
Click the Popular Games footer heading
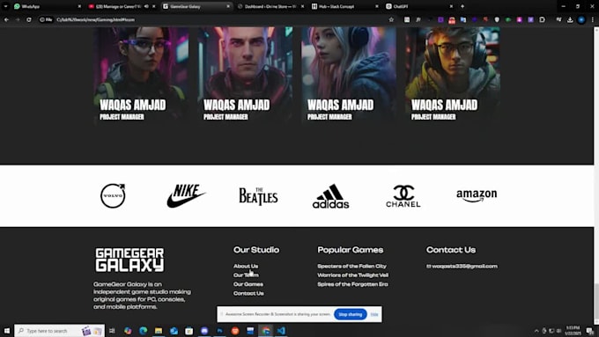[x=351, y=250]
